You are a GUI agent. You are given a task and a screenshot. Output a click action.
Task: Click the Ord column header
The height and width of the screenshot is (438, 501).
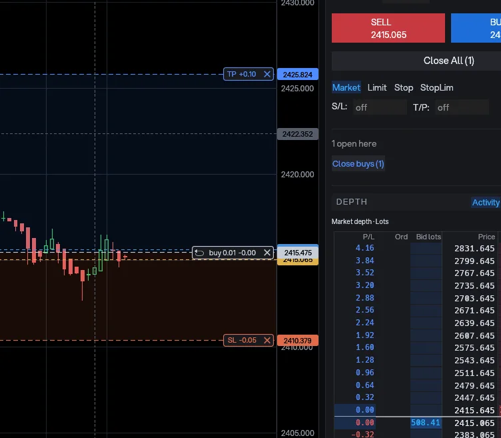[x=401, y=237]
